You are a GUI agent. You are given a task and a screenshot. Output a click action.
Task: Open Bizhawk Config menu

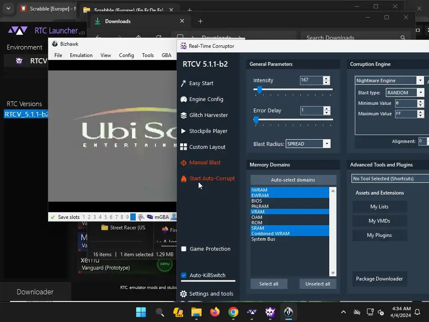pyautogui.click(x=127, y=55)
